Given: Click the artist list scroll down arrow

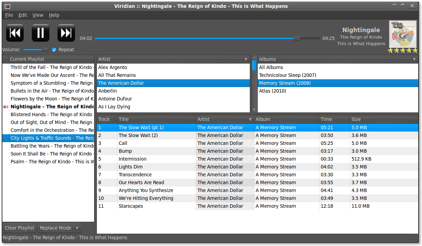Looking at the screenshot, I should pyautogui.click(x=254, y=110).
